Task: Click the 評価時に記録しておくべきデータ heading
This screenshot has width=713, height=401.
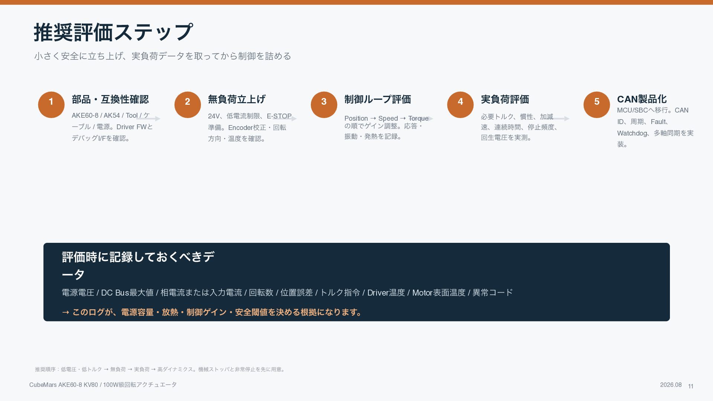Action: coord(138,265)
